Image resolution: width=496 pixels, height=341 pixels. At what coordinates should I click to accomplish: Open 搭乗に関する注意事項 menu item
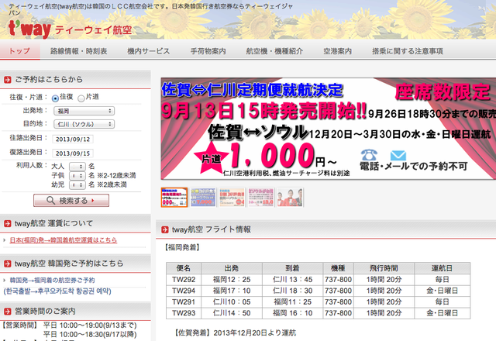pyautogui.click(x=408, y=51)
